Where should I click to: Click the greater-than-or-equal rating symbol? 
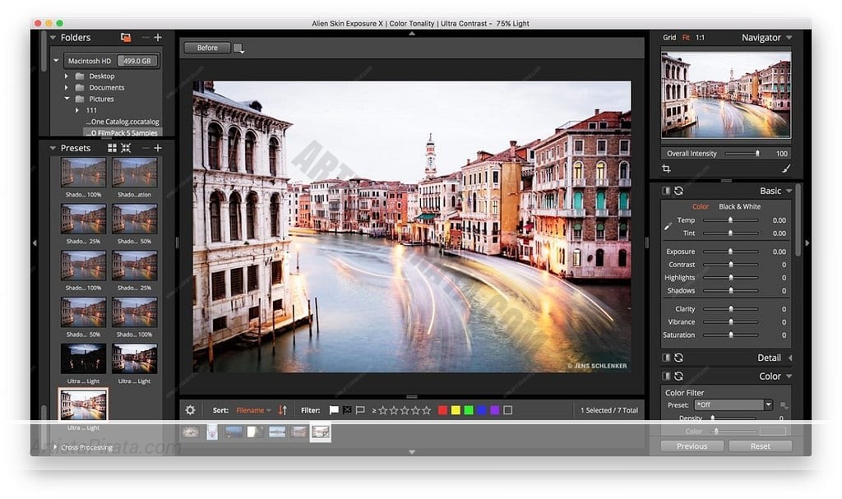(x=374, y=410)
